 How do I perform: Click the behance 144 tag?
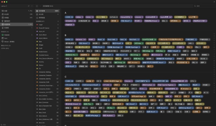tap(81, 39)
